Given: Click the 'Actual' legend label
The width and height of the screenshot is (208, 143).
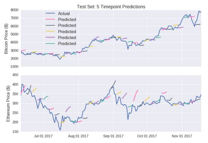Looking at the screenshot, I should tap(64, 14).
